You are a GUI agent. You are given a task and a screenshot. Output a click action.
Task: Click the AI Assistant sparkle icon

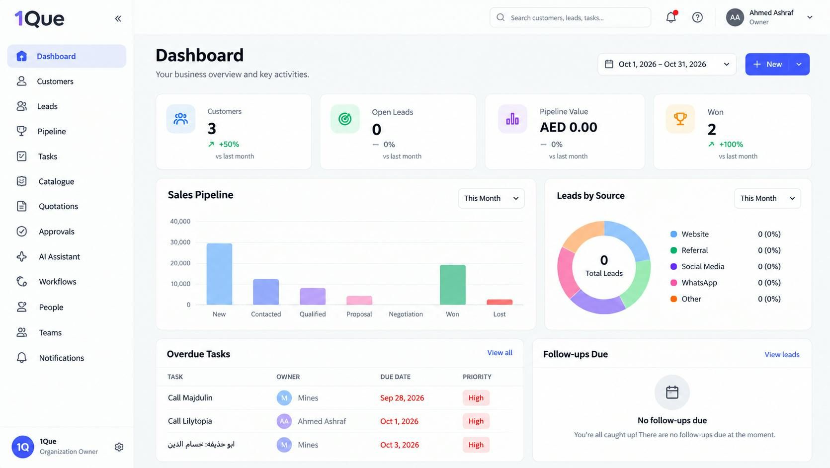[21, 256]
